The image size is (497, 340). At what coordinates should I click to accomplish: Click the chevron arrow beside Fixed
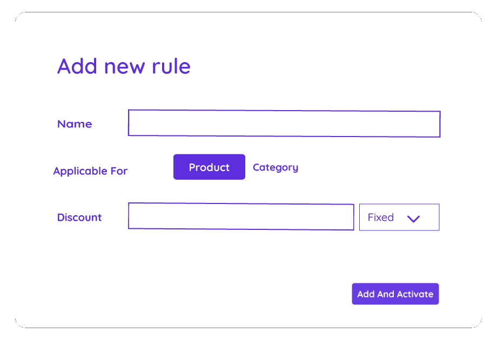(413, 219)
